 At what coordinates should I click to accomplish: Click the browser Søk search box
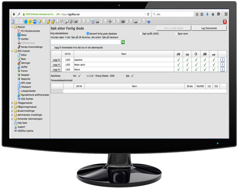(x=173, y=14)
